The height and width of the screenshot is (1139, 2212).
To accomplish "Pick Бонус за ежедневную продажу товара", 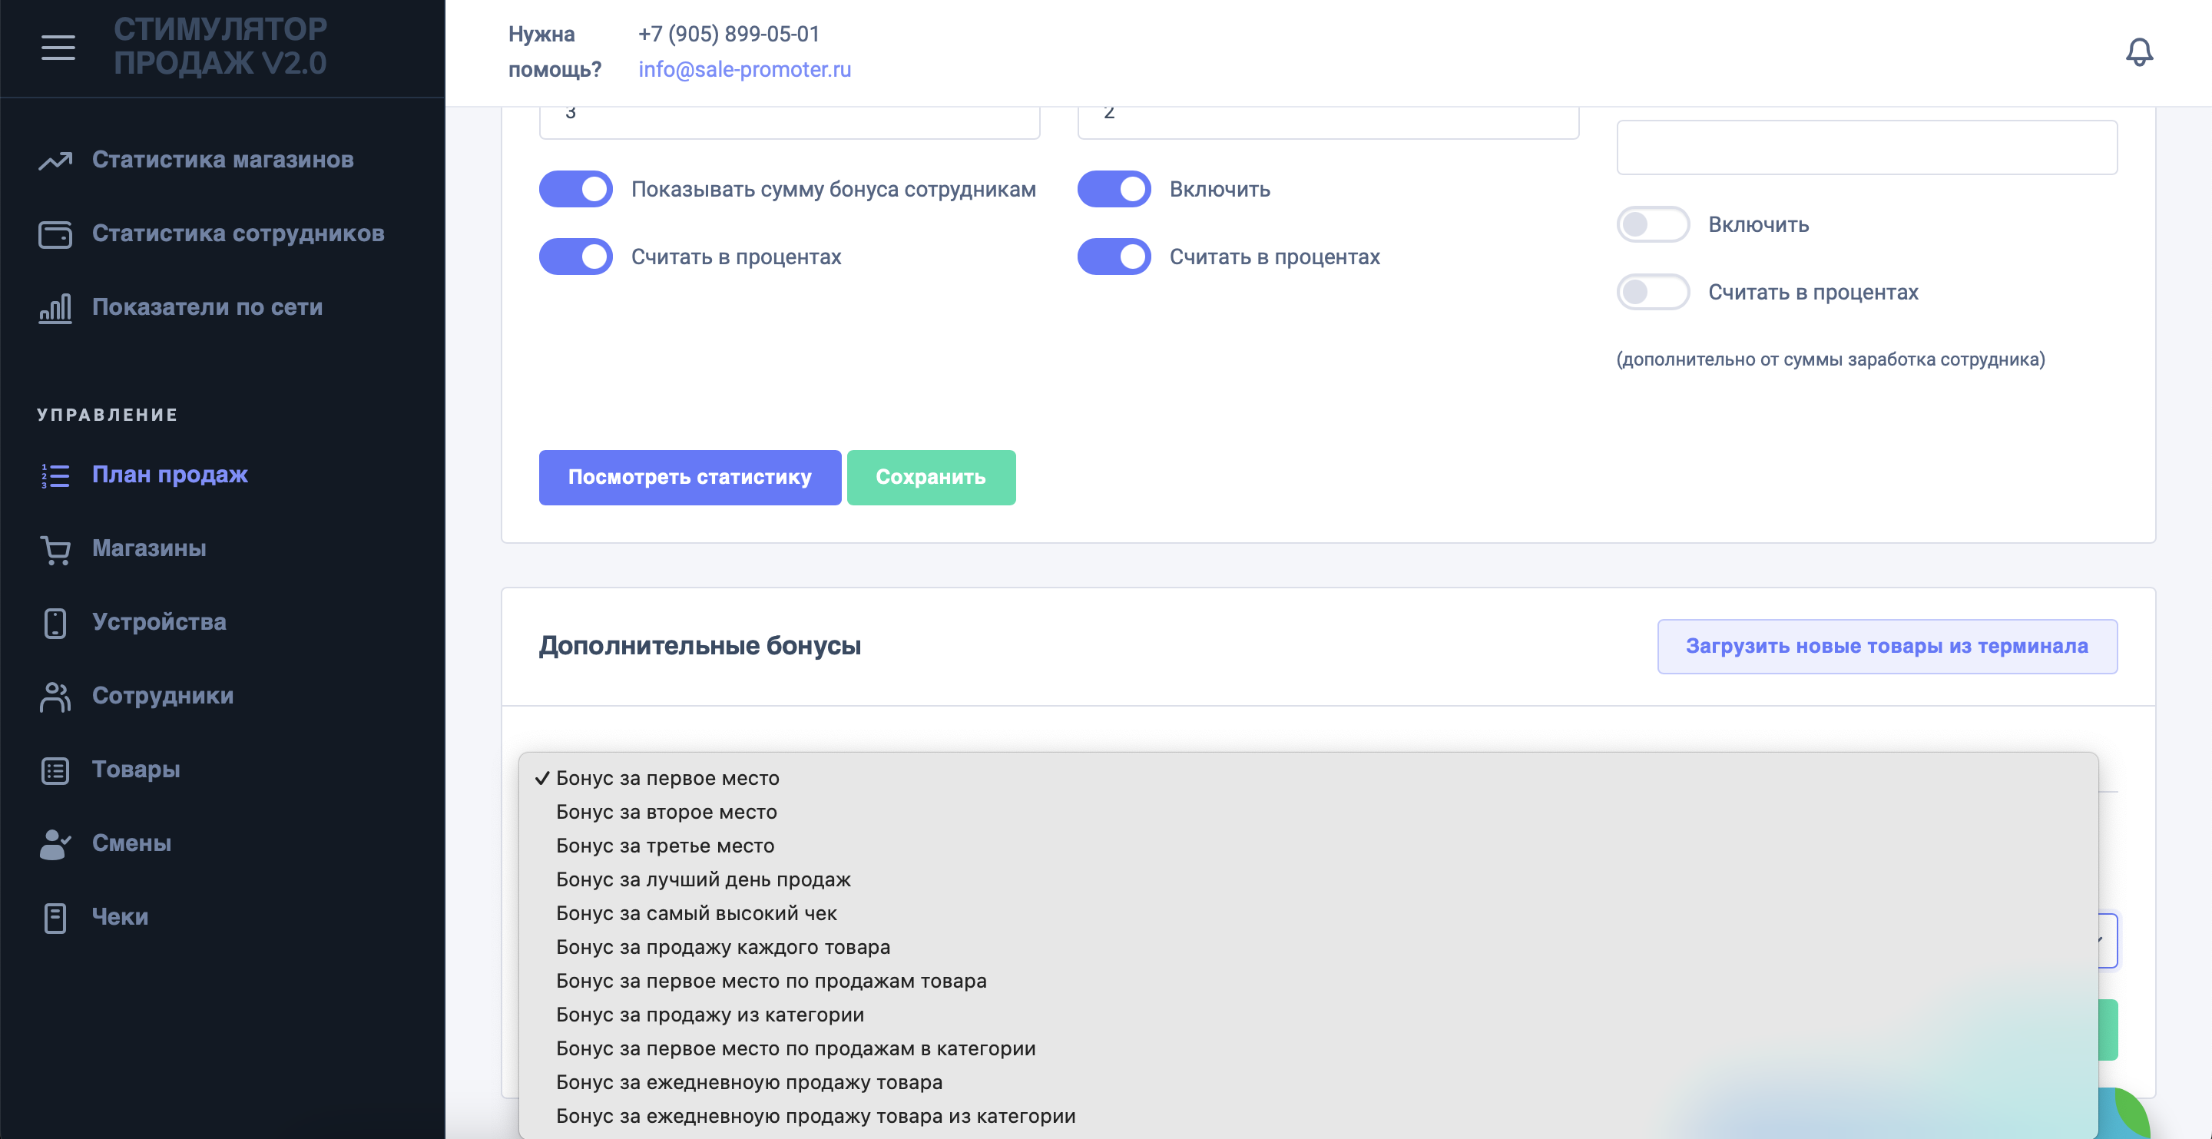I will (x=1308, y=1082).
